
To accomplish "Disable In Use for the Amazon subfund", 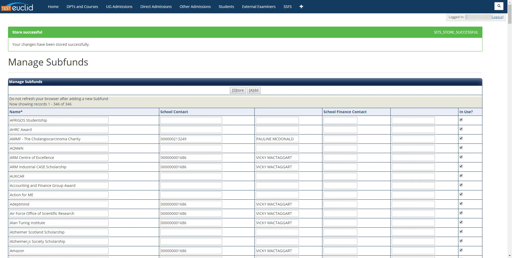I will click(461, 250).
